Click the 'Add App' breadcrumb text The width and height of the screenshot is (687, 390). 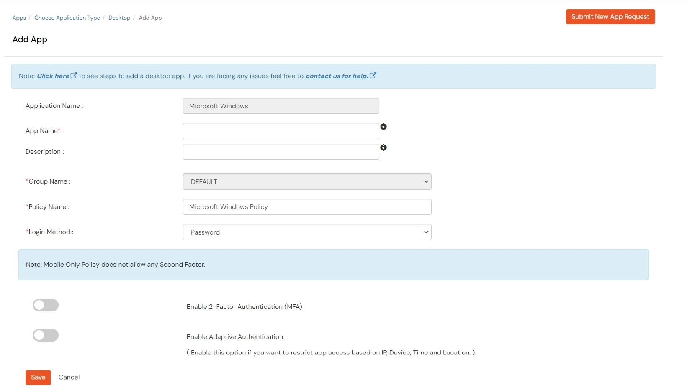pos(150,18)
